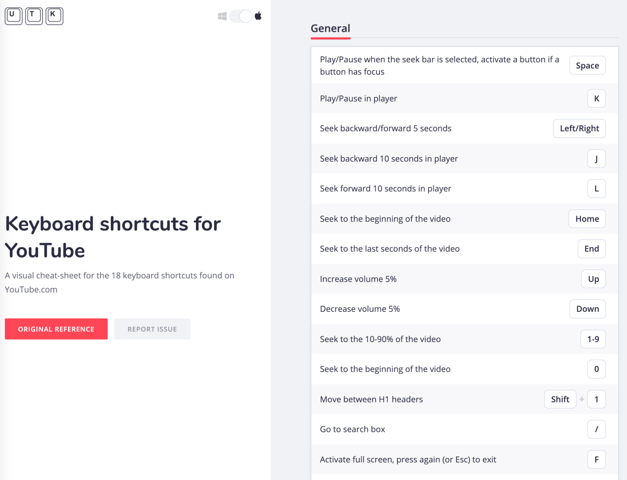Click the Left/Right key badge

(579, 128)
